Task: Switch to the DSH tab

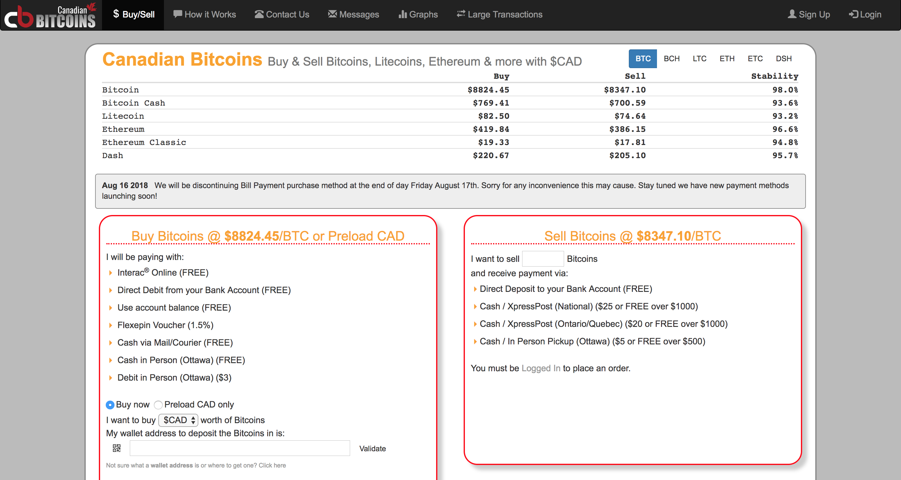Action: click(x=783, y=58)
